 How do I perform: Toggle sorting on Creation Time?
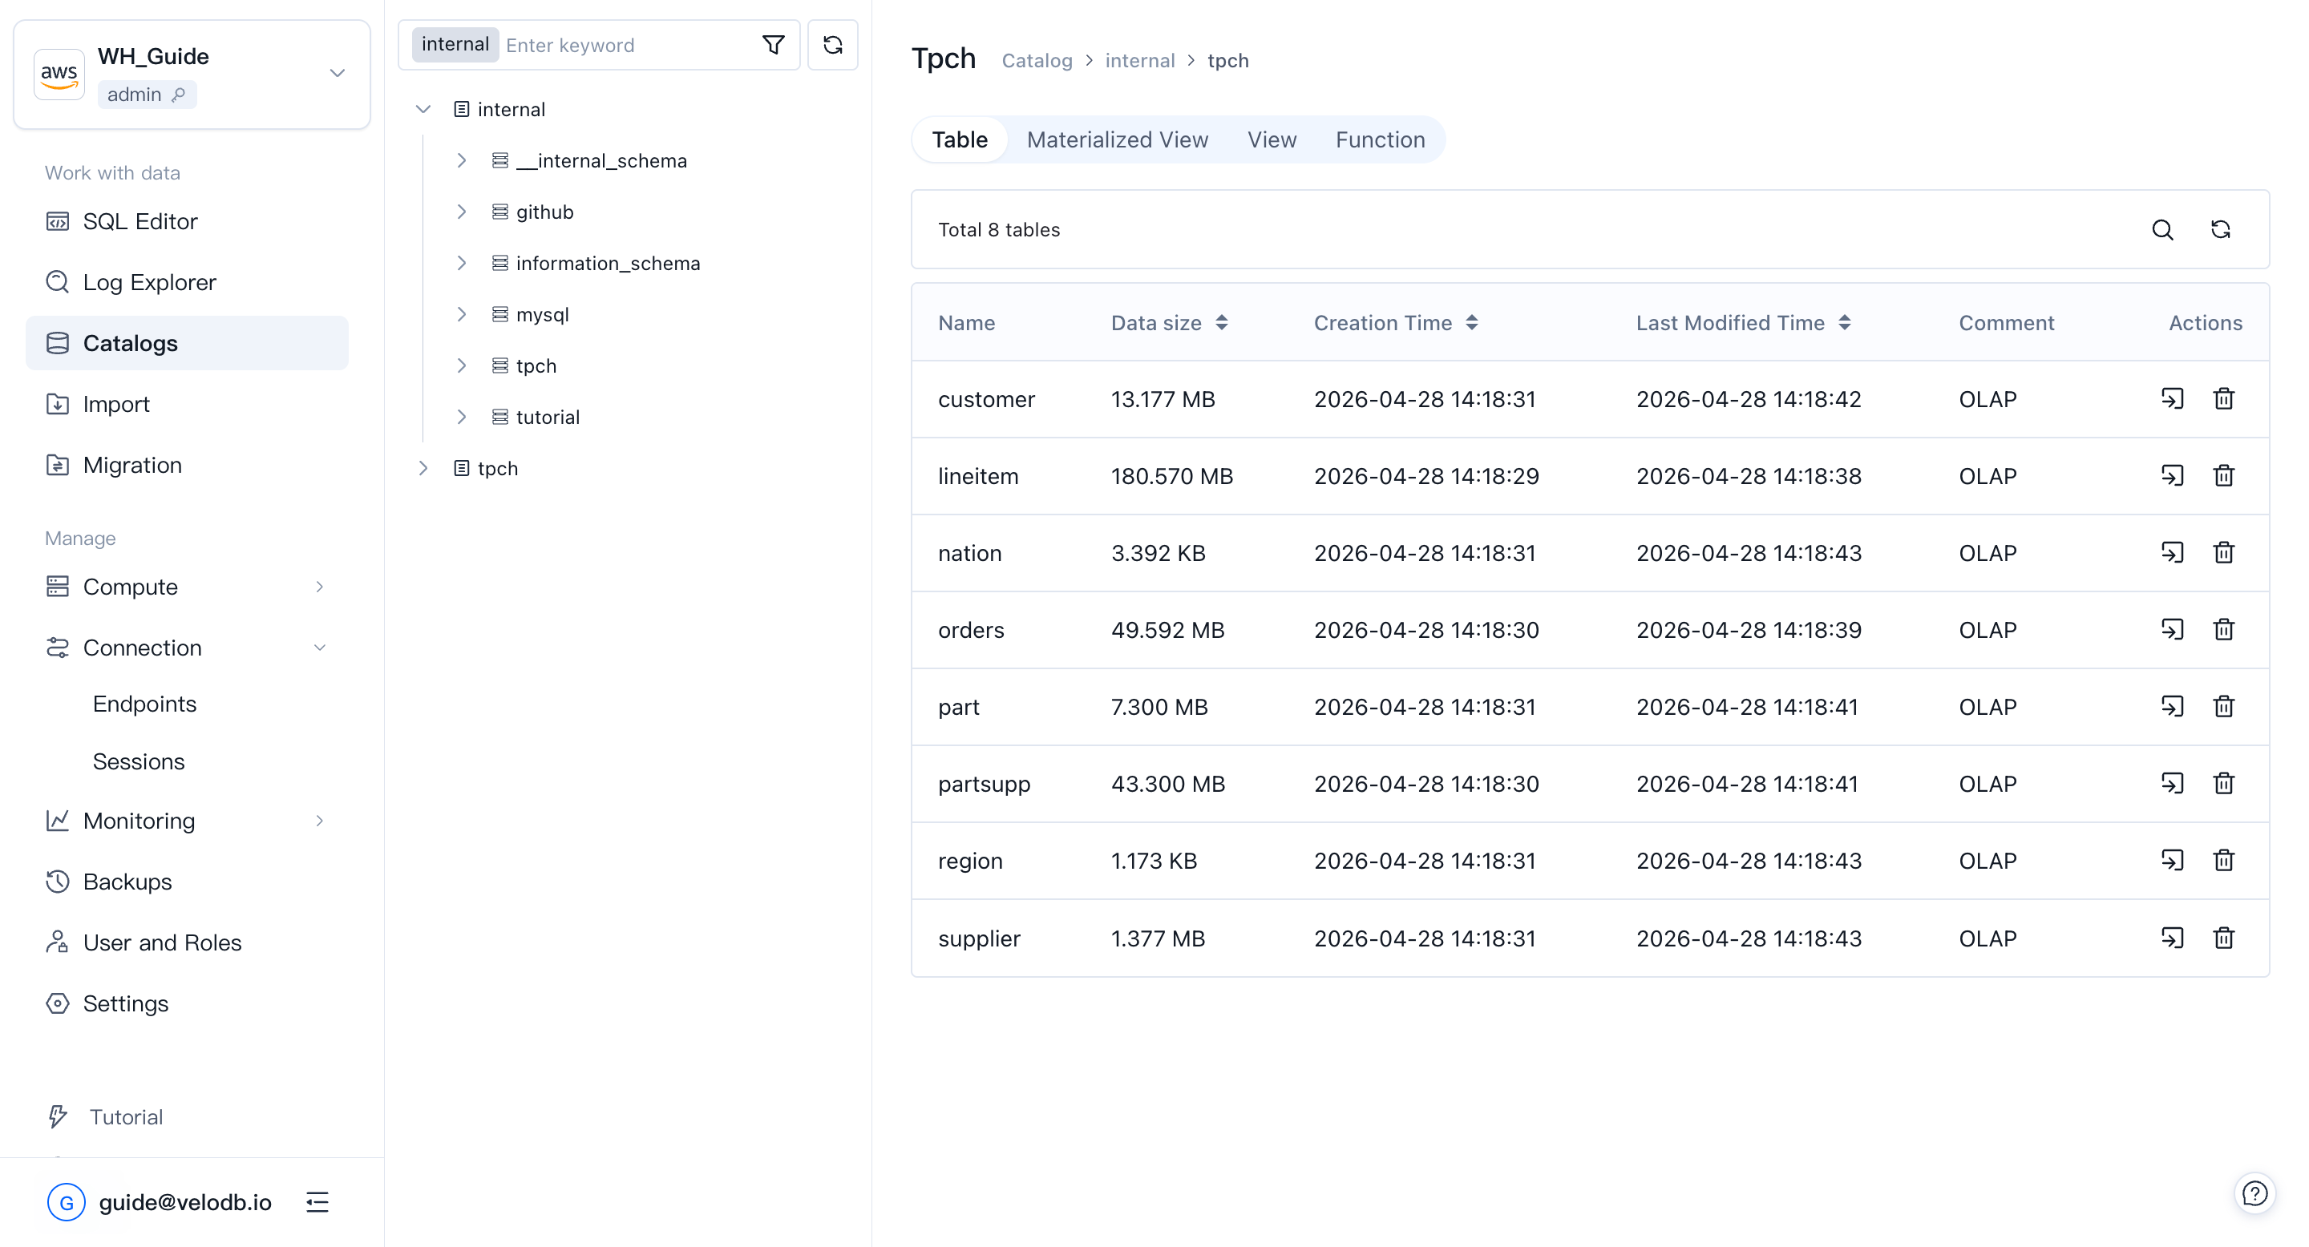pos(1473,322)
